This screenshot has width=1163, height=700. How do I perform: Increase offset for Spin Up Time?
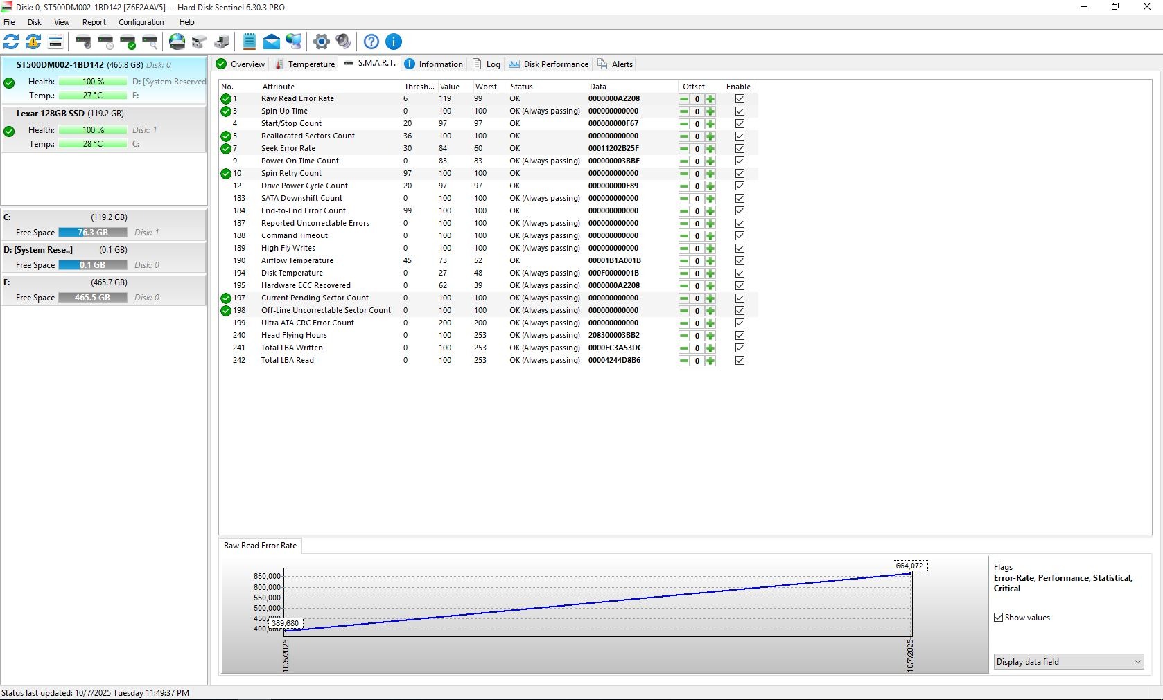(x=710, y=111)
